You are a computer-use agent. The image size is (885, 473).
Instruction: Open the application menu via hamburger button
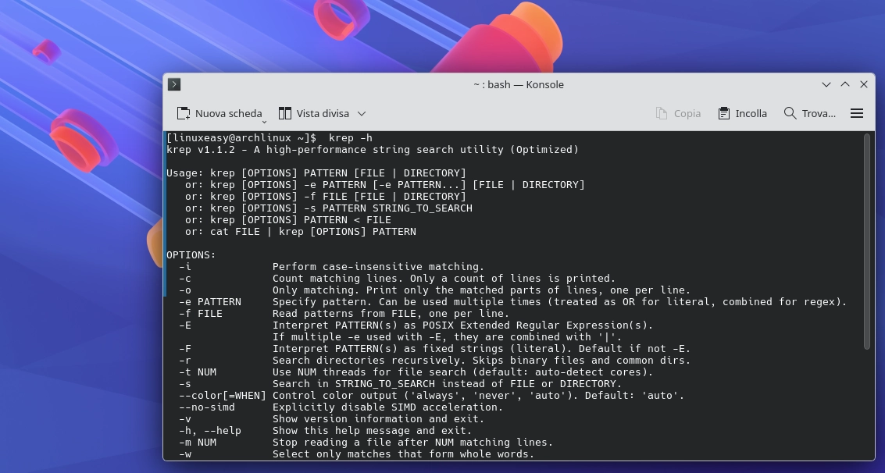(x=857, y=112)
